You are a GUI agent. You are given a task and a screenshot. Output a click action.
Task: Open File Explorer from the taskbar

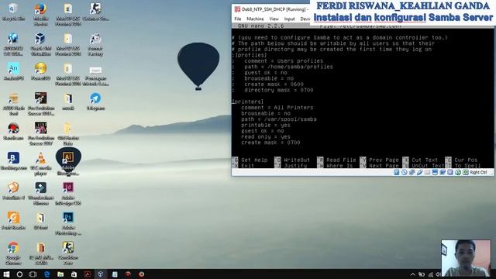tap(60, 274)
